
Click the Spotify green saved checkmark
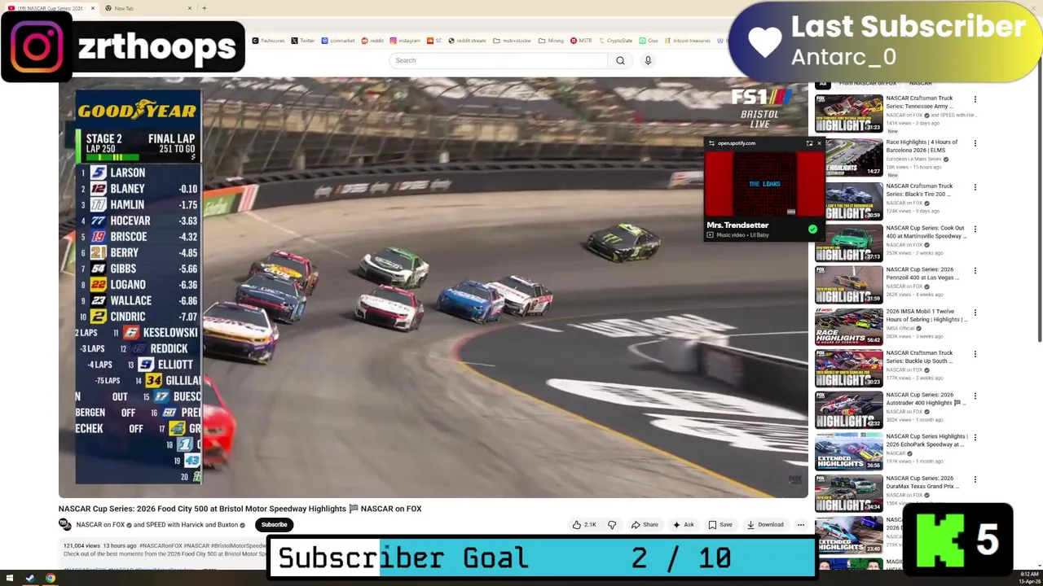(x=812, y=230)
